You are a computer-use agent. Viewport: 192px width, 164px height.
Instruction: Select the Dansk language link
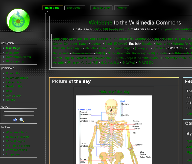84,44
